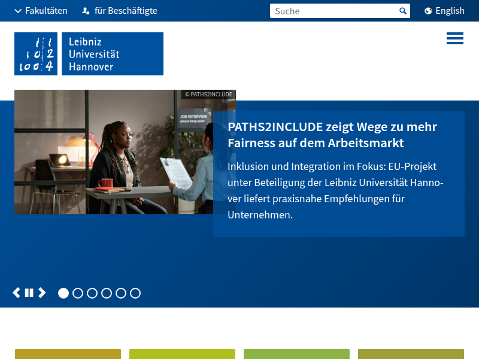The height and width of the screenshot is (359, 479).
Task: Switch language to English
Action: tap(450, 11)
